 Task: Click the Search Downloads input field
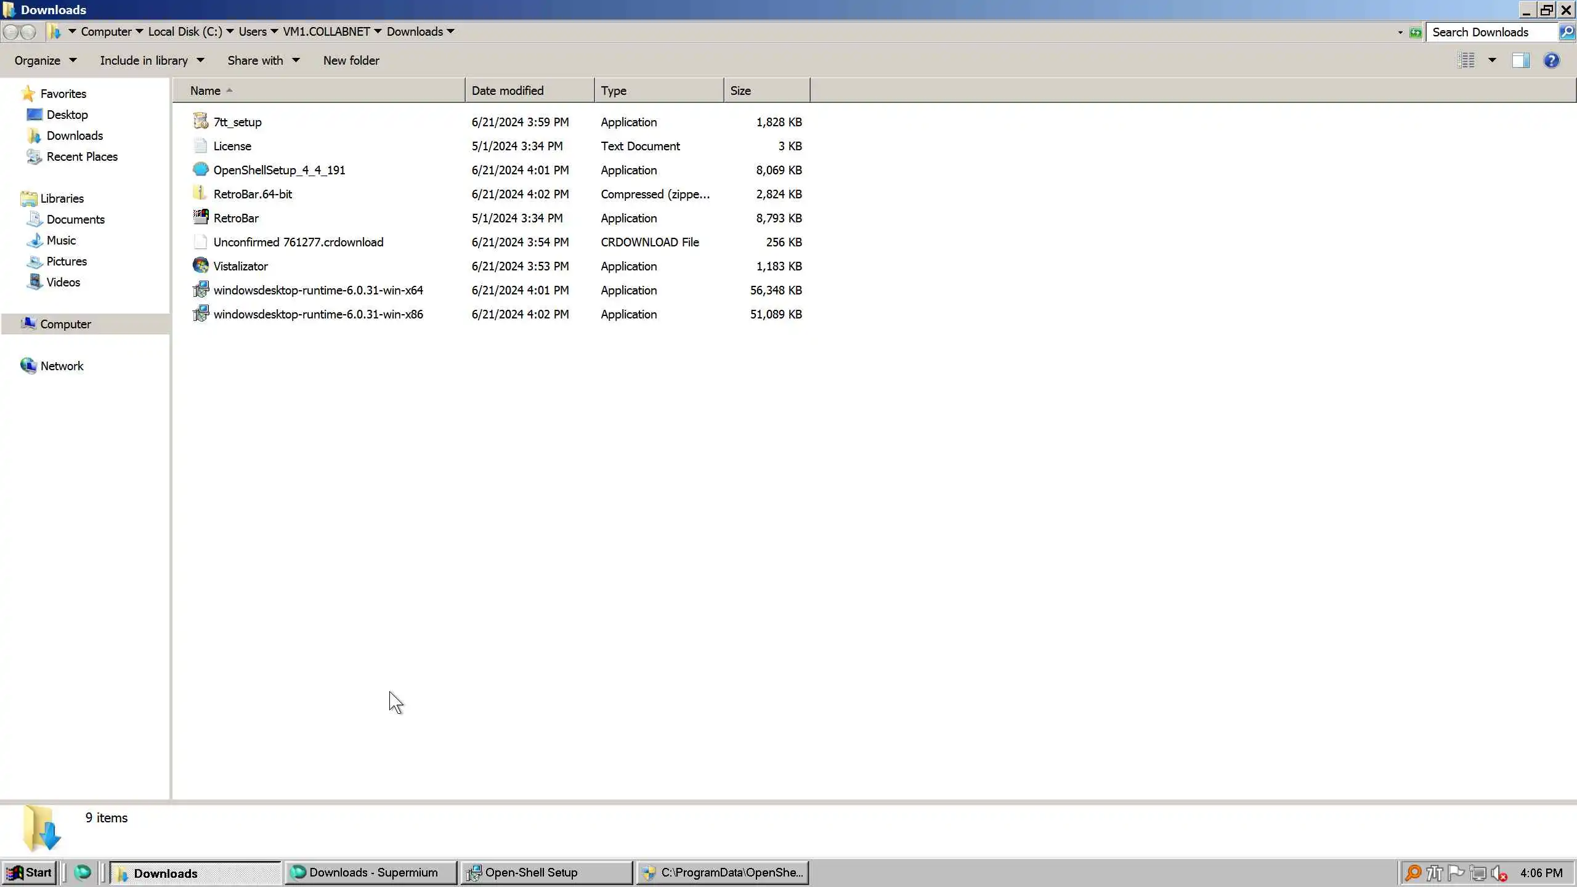coord(1491,32)
